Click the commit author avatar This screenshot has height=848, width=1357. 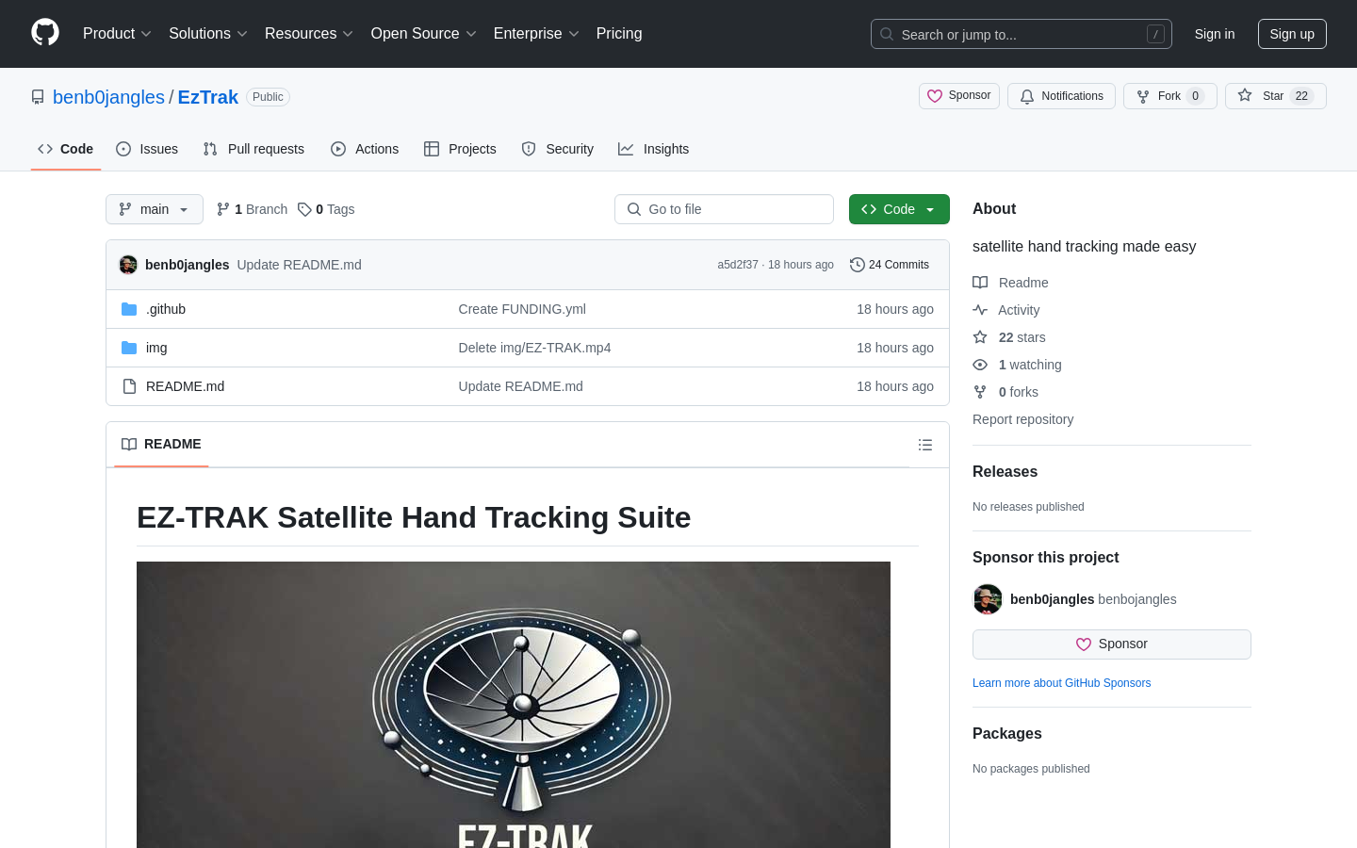coord(128,265)
